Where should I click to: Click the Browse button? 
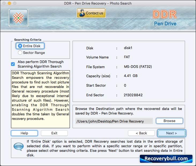click(169, 121)
